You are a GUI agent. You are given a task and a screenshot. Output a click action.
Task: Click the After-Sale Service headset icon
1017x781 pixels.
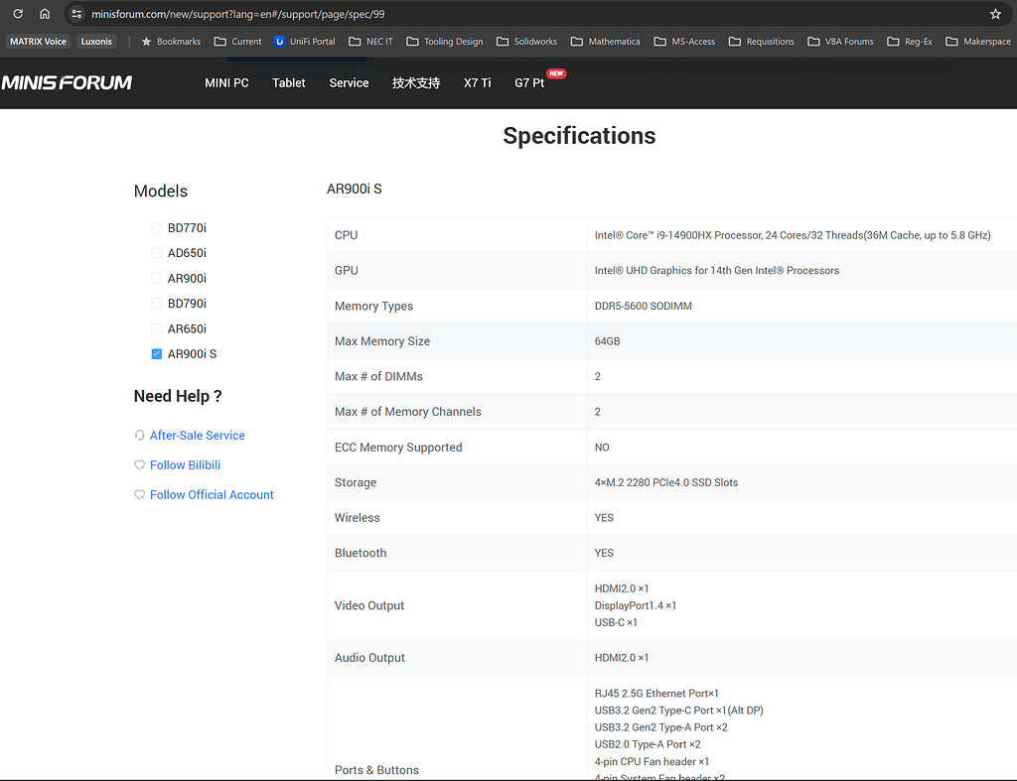pos(139,436)
